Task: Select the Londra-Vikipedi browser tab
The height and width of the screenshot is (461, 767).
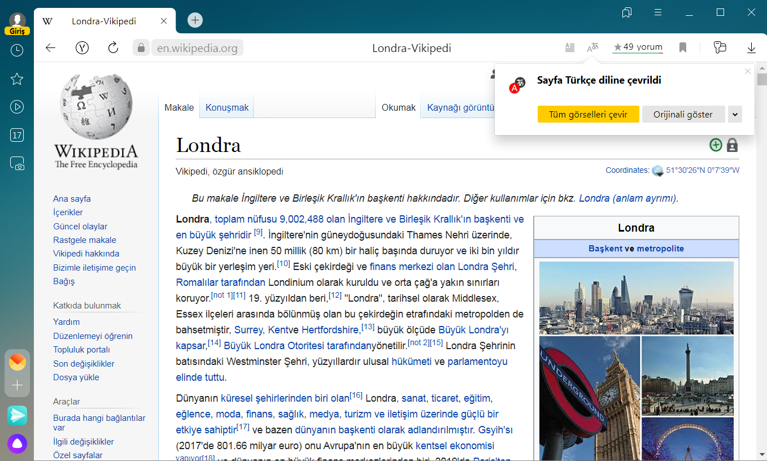Action: (105, 21)
